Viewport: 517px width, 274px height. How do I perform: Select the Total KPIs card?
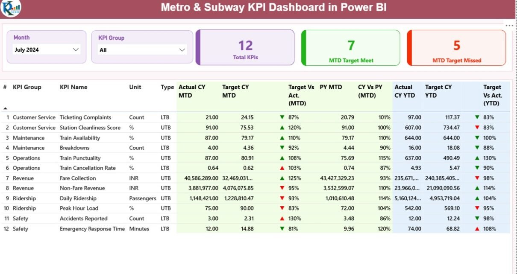245,47
